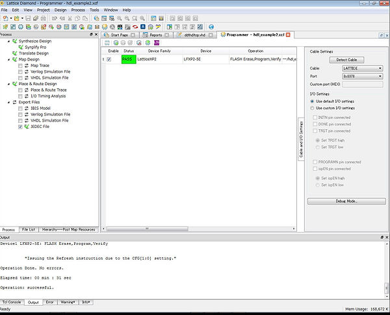Click the Detect Cable button

pyautogui.click(x=346, y=60)
